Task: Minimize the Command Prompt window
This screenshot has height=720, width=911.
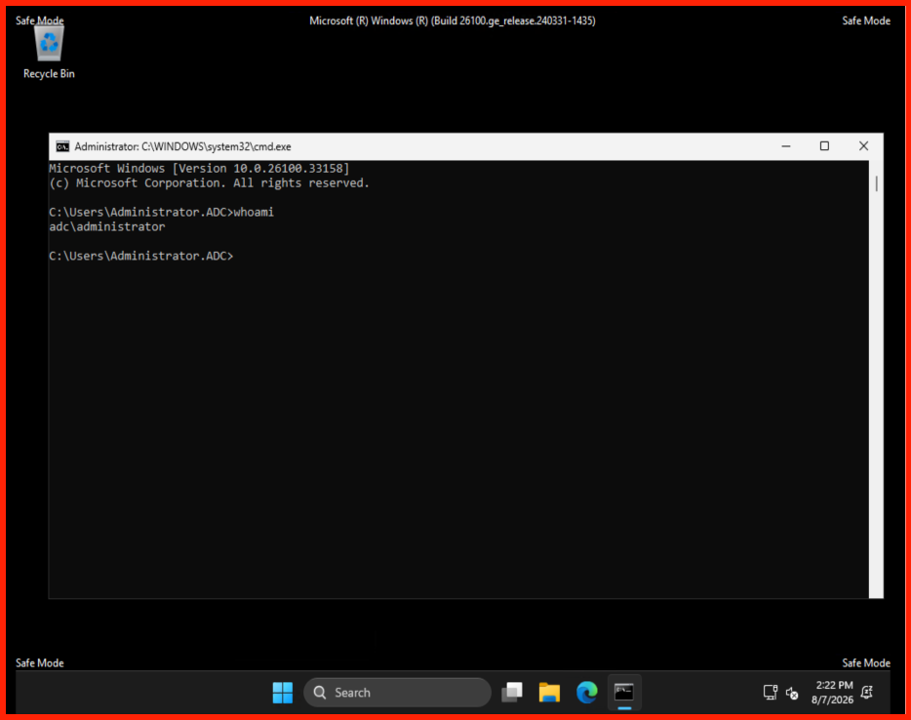Action: coord(785,146)
